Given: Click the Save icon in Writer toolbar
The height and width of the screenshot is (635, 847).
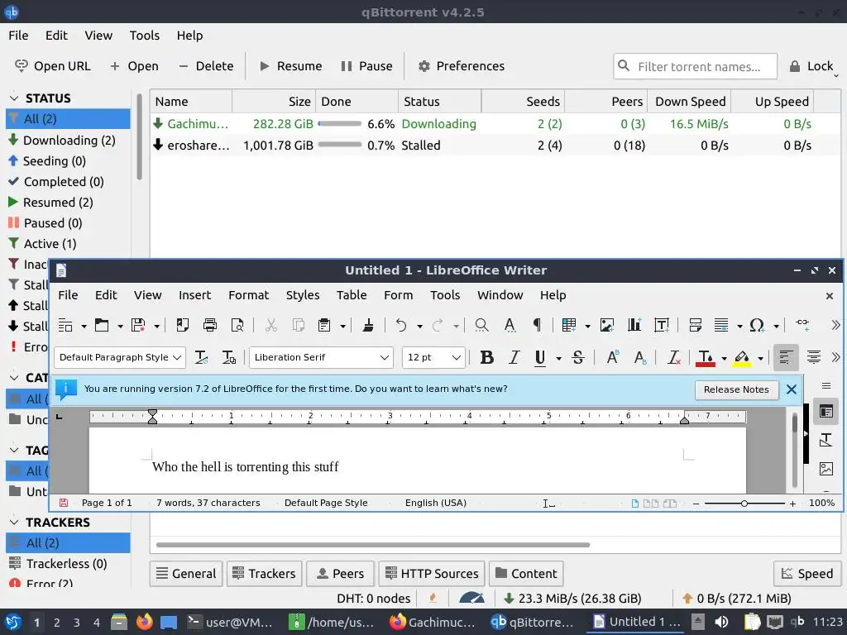Looking at the screenshot, I should (x=138, y=325).
